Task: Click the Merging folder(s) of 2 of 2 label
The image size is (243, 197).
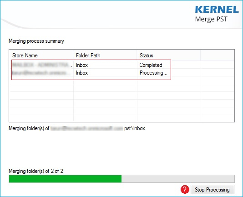Action: coord(36,171)
